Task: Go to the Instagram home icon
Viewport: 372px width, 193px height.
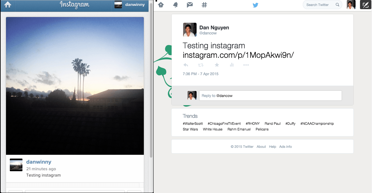Action: [8, 5]
